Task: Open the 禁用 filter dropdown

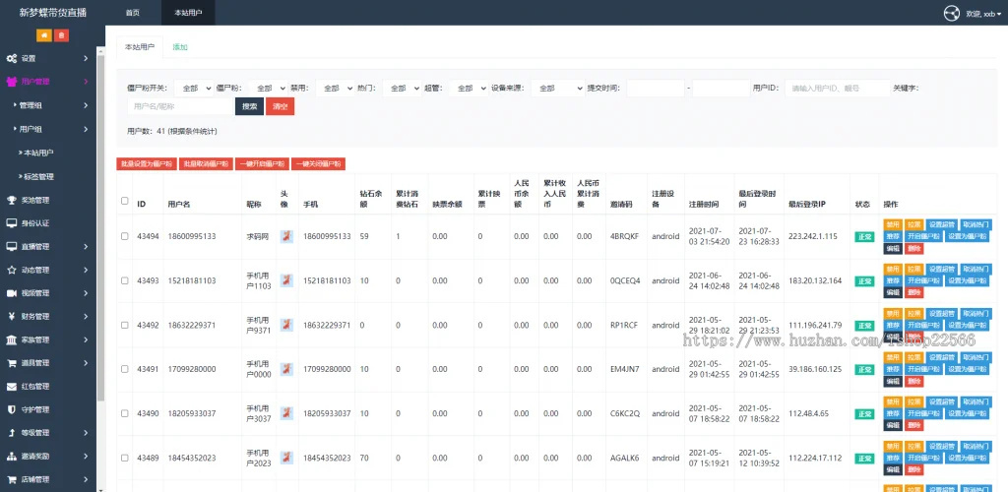Action: (x=335, y=88)
